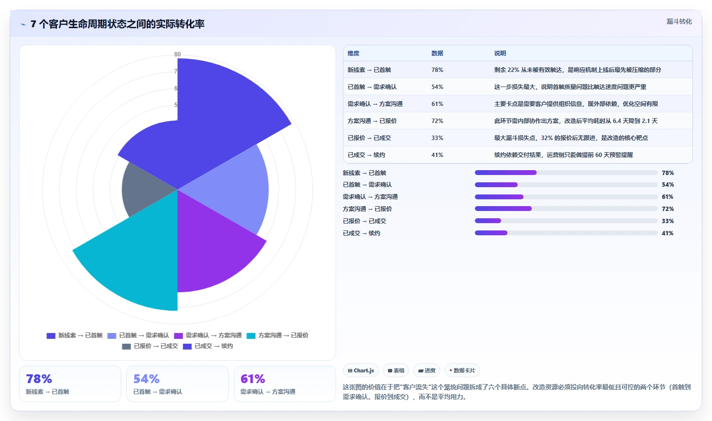This screenshot has width=712, height=421.
Task: Click the description starting 最大漏斗损失点
Action: coord(571,138)
